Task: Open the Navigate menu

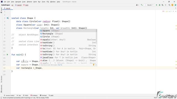Action: point(18,2)
